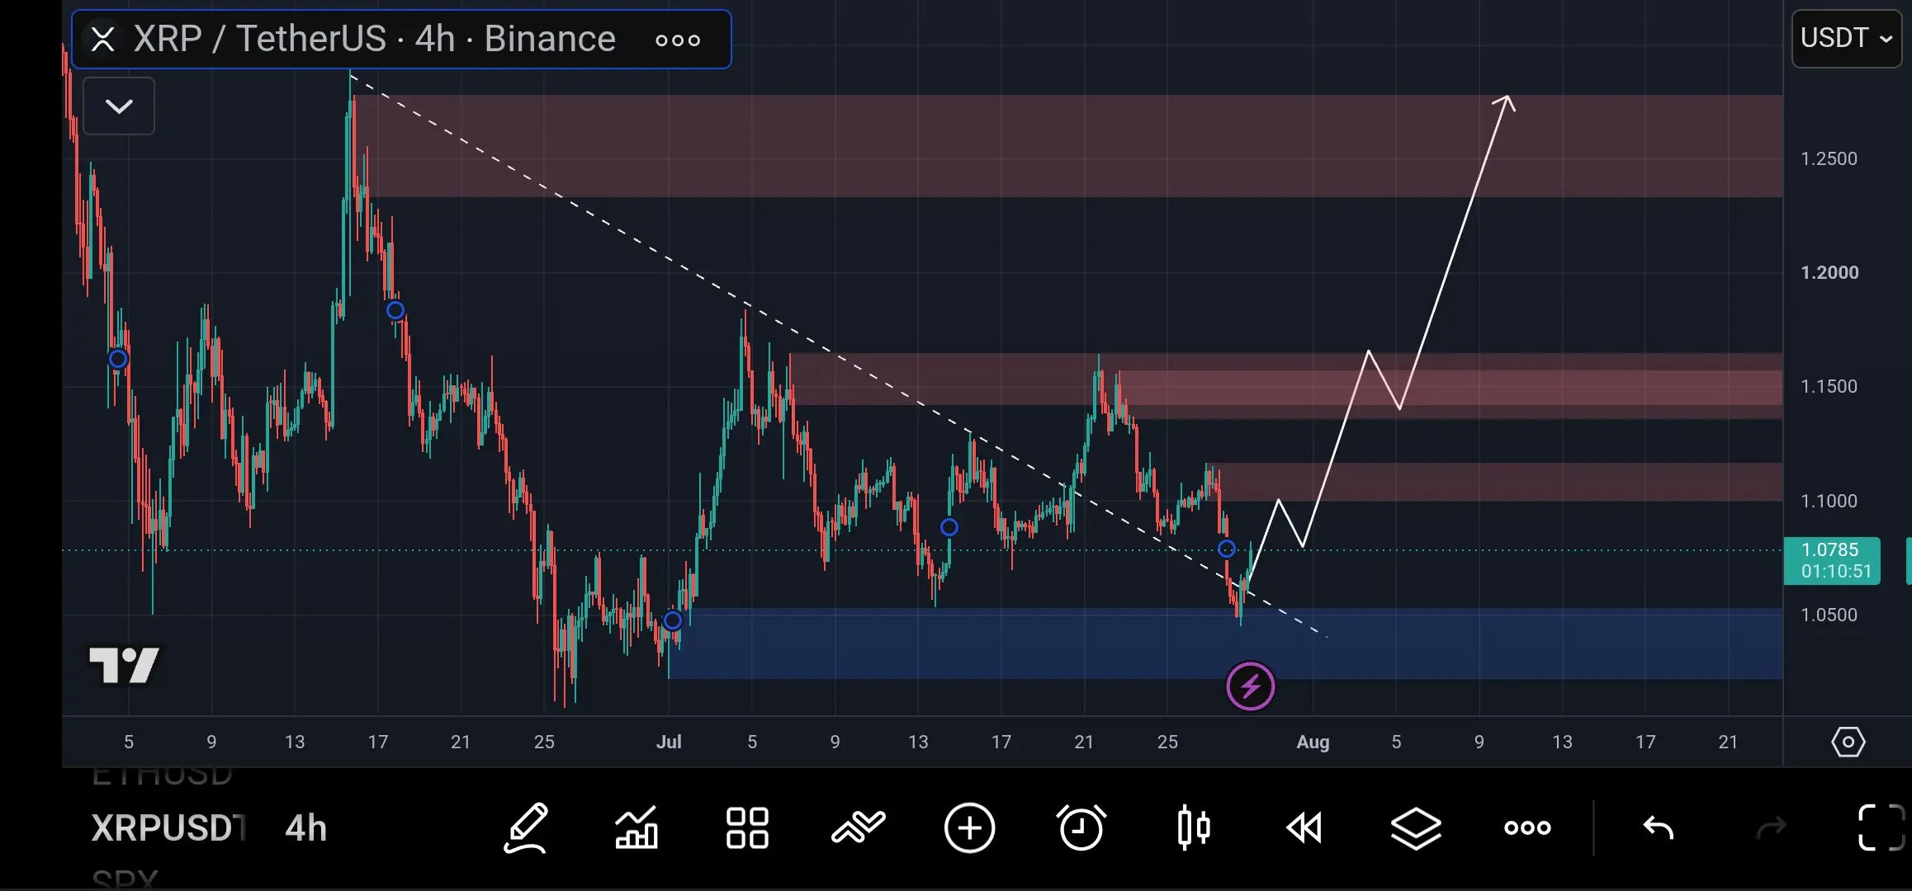Expand the legend collapse chevron
The width and height of the screenshot is (1912, 891).
[119, 106]
